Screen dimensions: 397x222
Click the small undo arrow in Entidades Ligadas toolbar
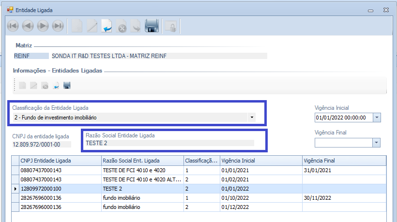56,86
